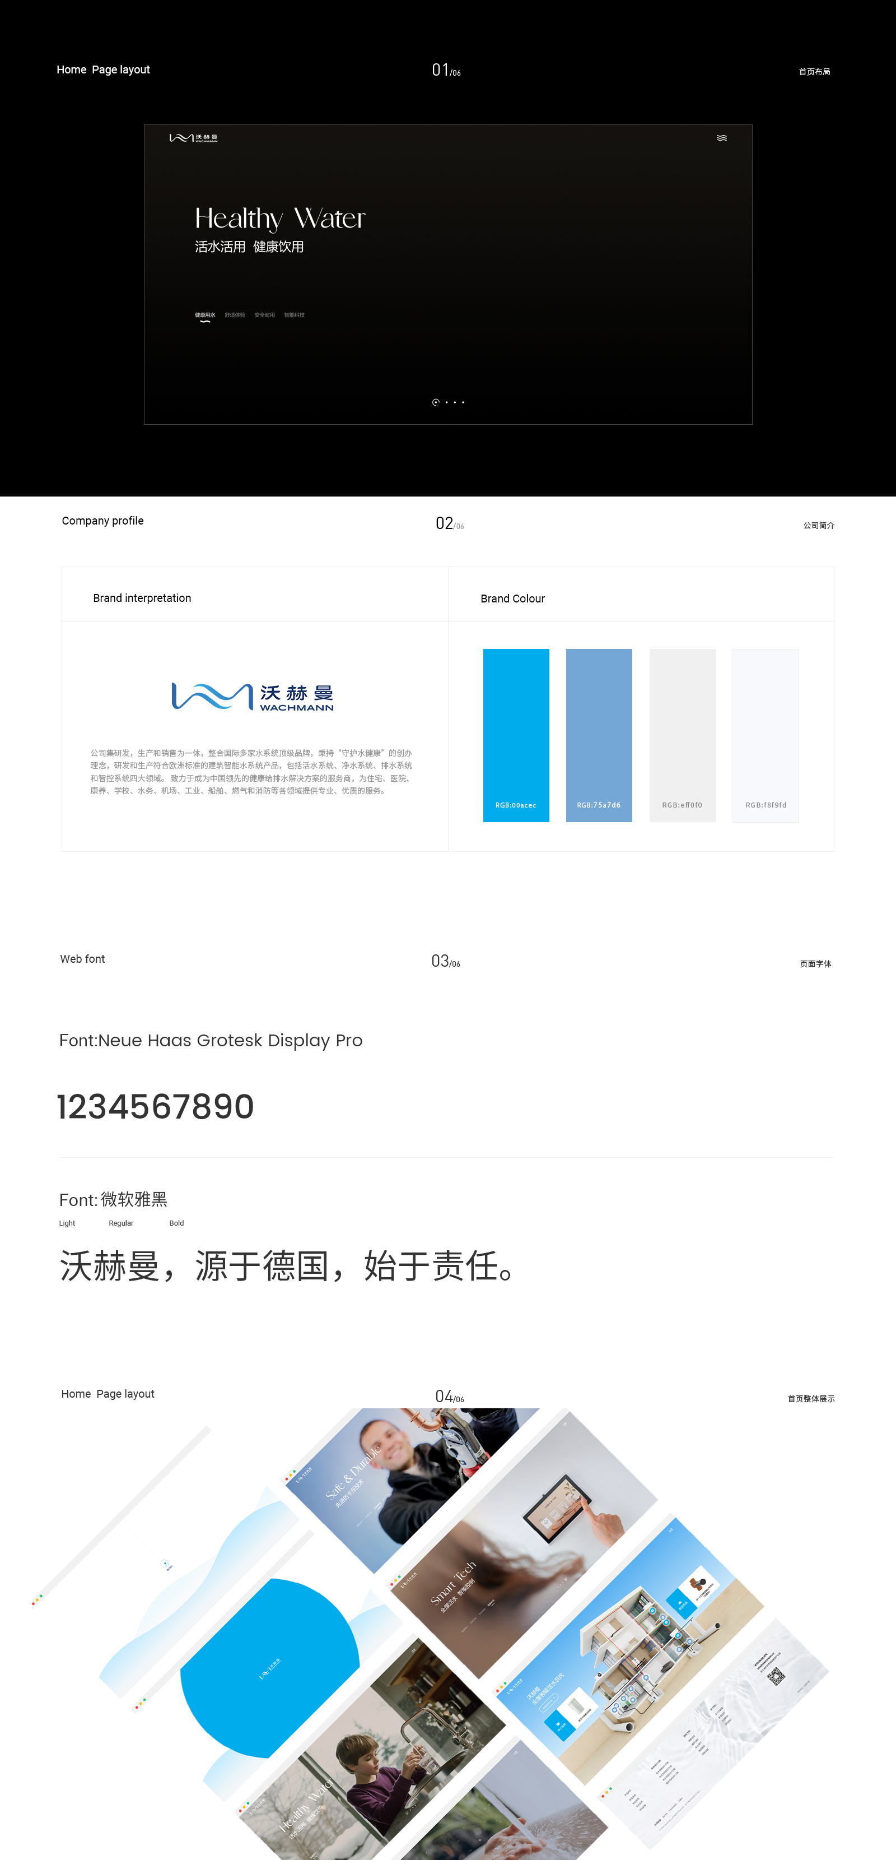Image resolution: width=896 pixels, height=1860 pixels.
Task: Click the Font: 微软雅黑 heading
Action: point(113,1199)
